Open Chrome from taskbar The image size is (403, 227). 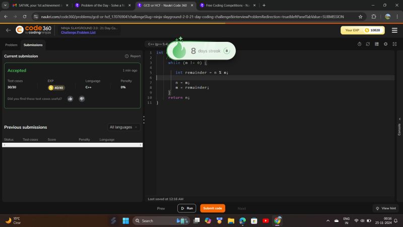point(277,220)
